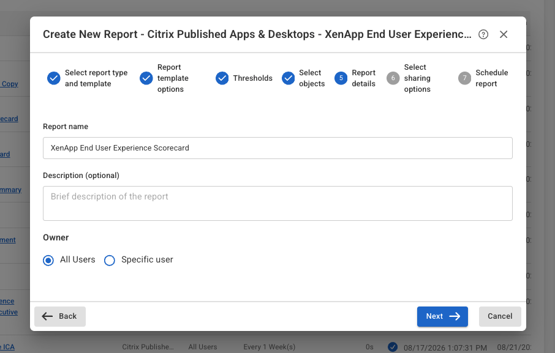
Task: Choose the 'Specific user' owner option
Action: pos(110,261)
